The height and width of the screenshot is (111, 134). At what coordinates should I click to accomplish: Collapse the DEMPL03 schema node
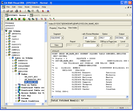pyautogui.click(x=7, y=55)
